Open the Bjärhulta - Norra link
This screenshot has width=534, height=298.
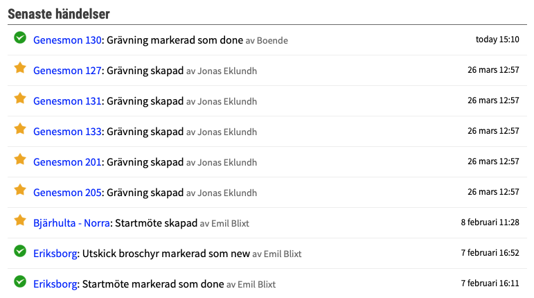pyautogui.click(x=71, y=223)
